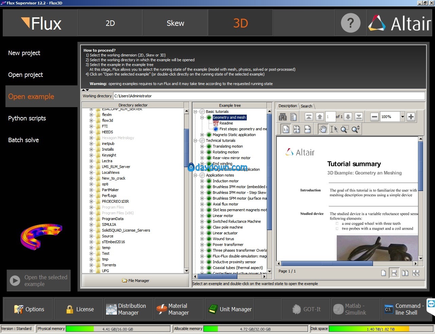Screen dimensions: 435x334
Task: Go to Batch solve section
Action: [23, 140]
